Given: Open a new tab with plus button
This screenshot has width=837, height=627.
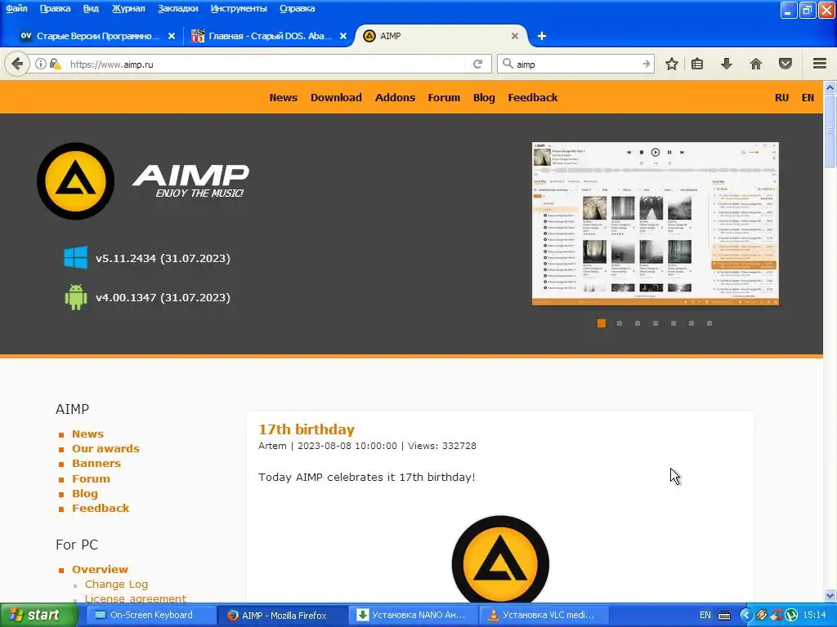Looking at the screenshot, I should coord(542,36).
